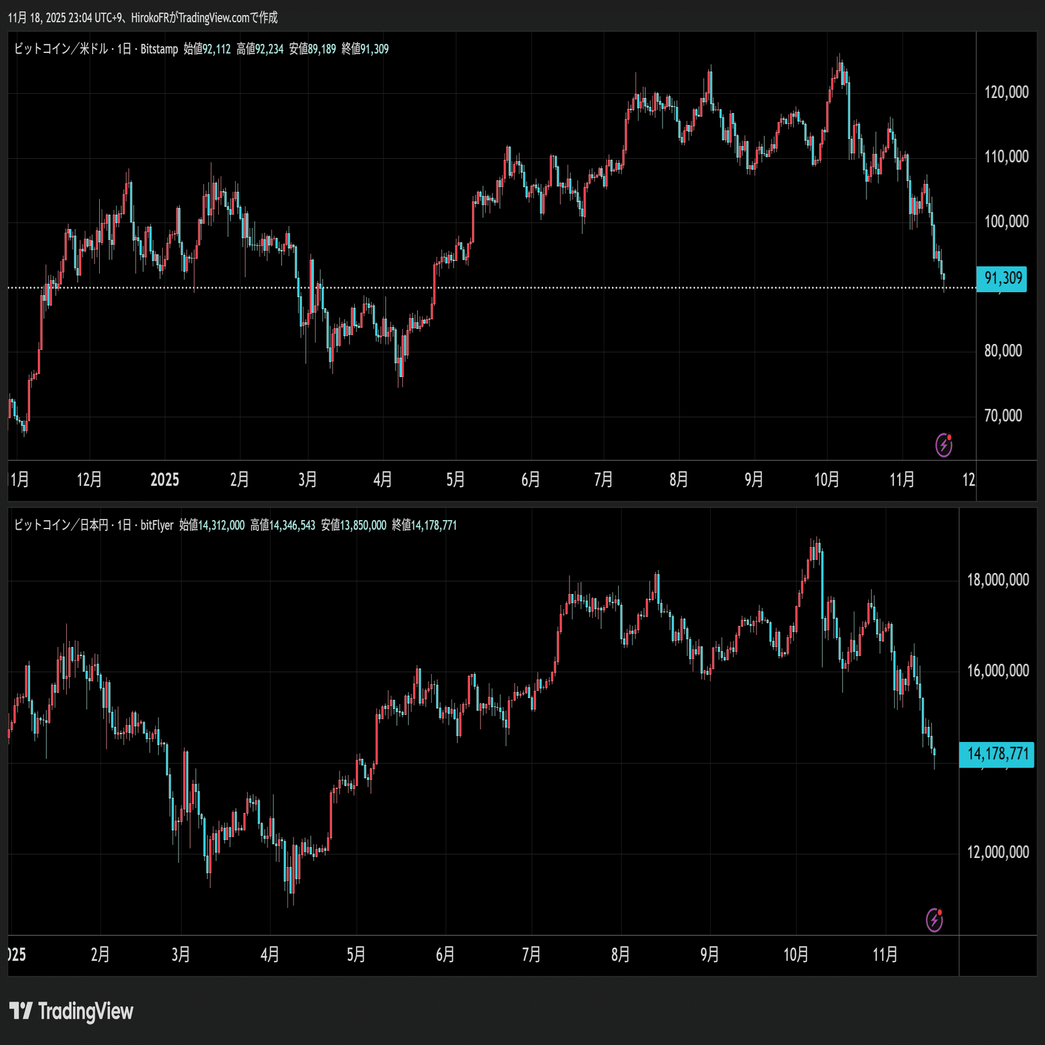
Task: Click the 7月 label on the lower chart time axis
Action: [x=531, y=954]
